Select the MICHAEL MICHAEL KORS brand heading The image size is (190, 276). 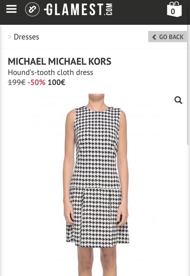[x=59, y=61]
